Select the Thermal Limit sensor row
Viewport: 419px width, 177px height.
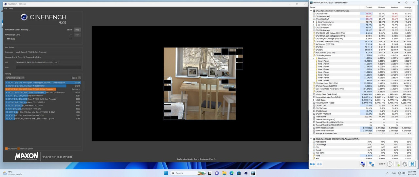pos(361,116)
